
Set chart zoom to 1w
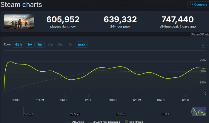tap(30, 44)
